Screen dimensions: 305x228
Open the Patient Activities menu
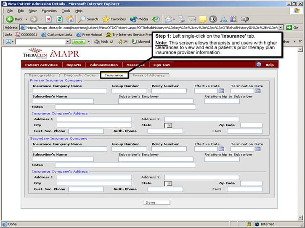point(41,65)
